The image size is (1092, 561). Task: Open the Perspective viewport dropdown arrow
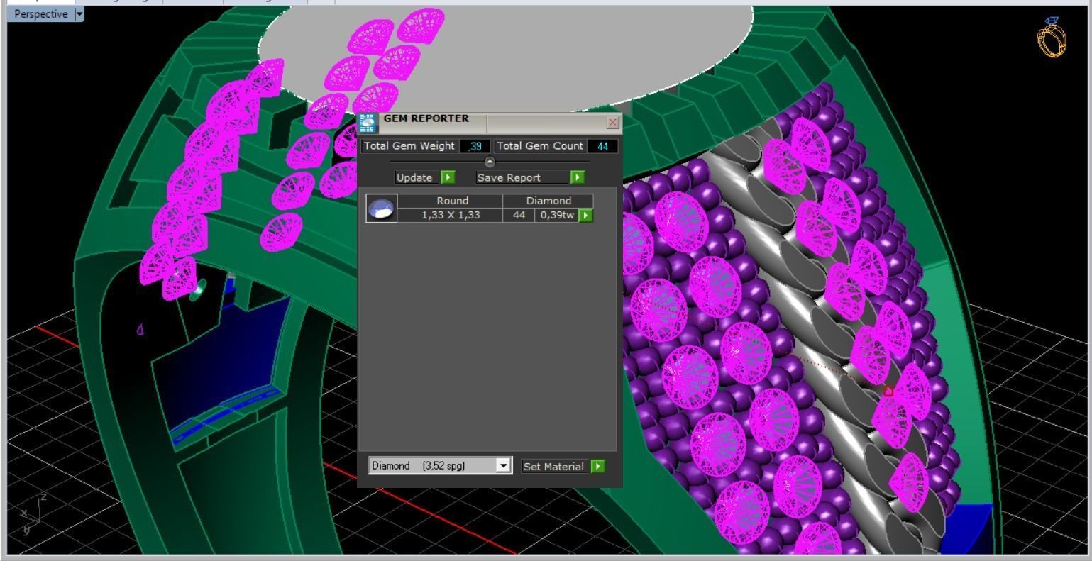pyautogui.click(x=78, y=13)
